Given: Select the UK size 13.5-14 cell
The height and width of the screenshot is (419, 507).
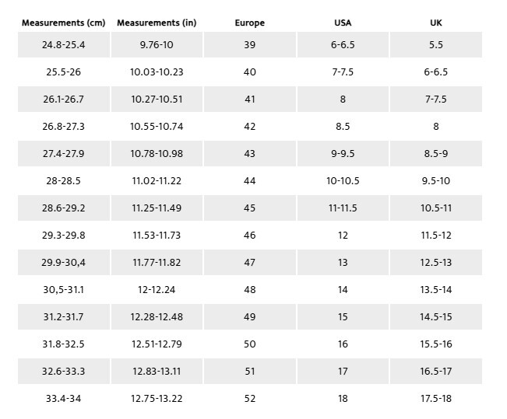Looking at the screenshot, I should 436,290.
